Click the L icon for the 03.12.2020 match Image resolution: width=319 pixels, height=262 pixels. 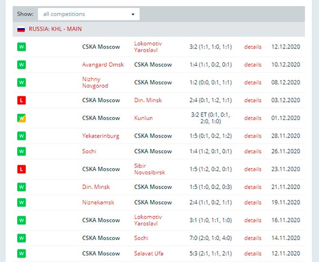[x=21, y=100]
